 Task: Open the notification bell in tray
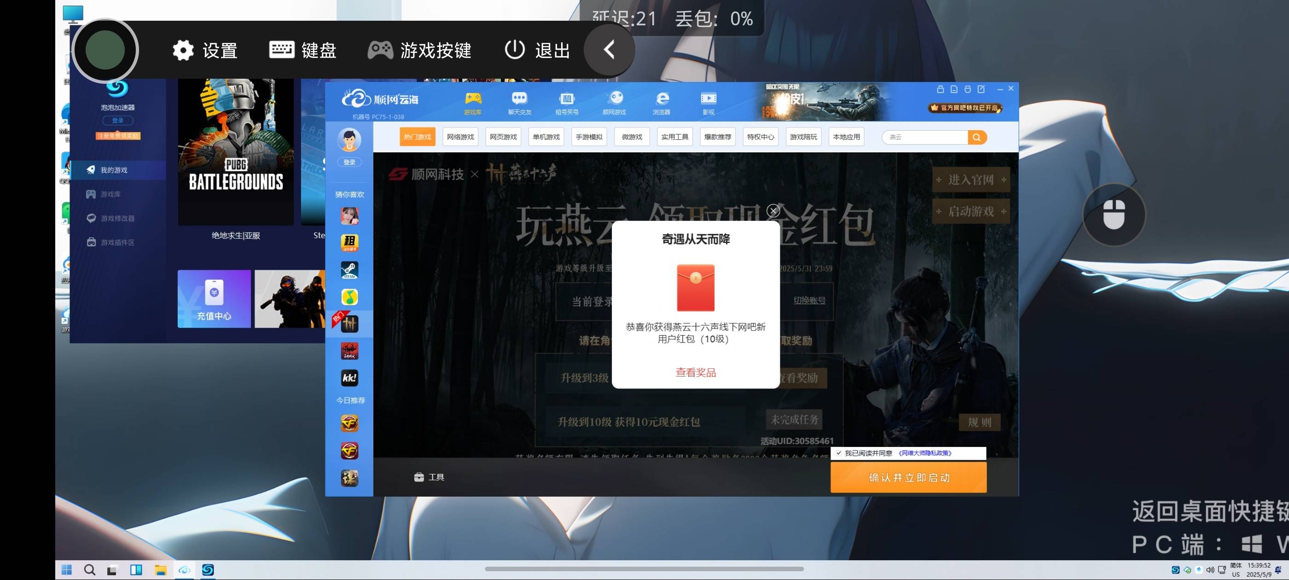tap(1278, 569)
